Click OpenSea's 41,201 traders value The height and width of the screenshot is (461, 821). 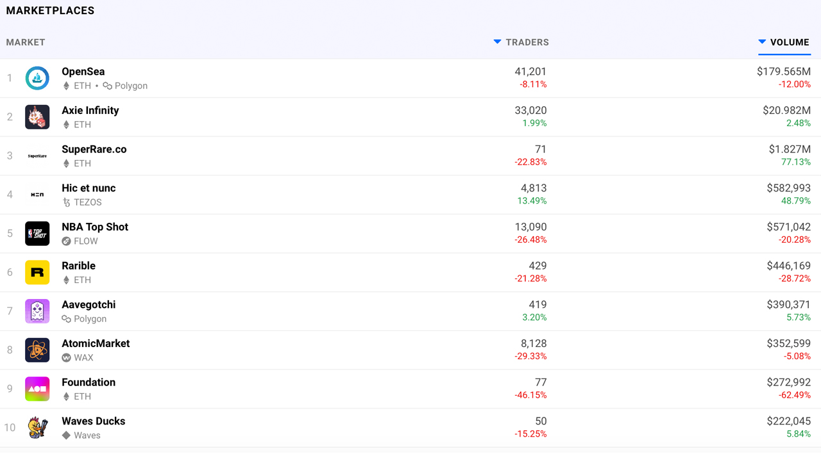(530, 72)
